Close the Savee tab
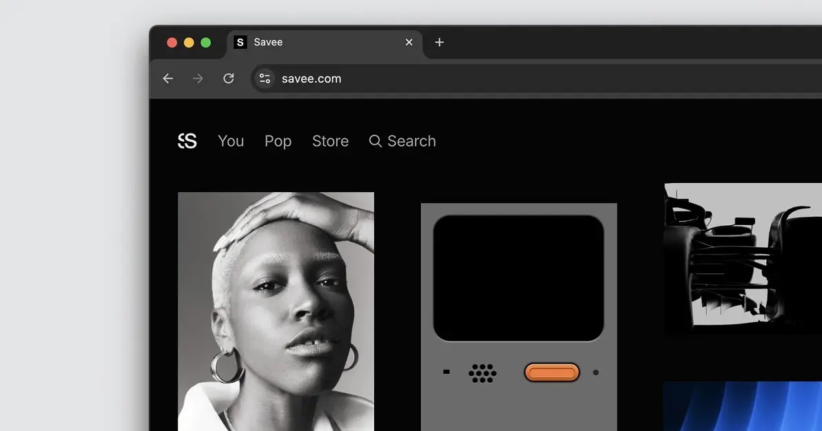Image resolution: width=822 pixels, height=431 pixels. coord(409,43)
